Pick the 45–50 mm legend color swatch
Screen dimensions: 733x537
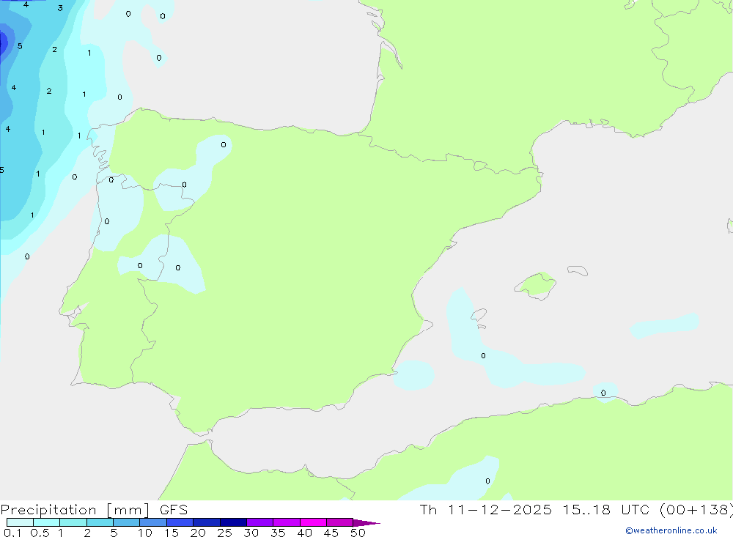tap(339, 522)
